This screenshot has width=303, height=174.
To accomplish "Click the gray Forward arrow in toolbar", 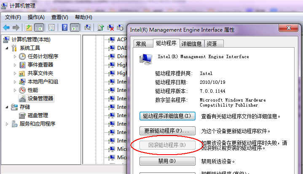I will (16, 28).
